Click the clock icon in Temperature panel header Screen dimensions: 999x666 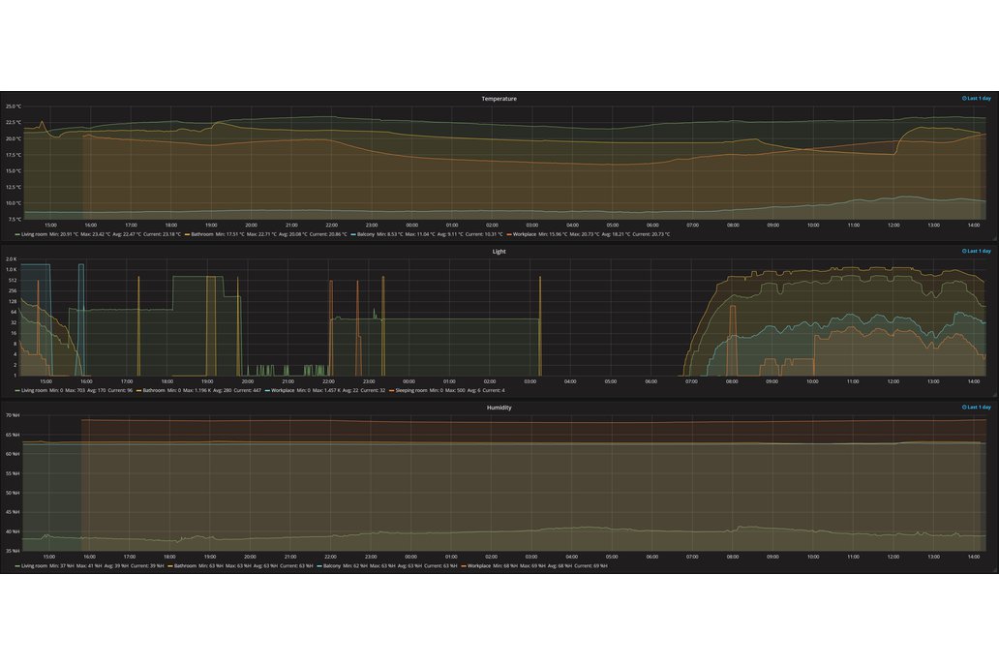tap(963, 99)
